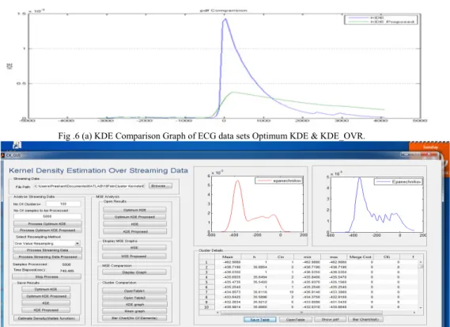Screen dimensions: 450x327
Task: Click down arrow of table vertical scrollbar
Action: (x=421, y=307)
